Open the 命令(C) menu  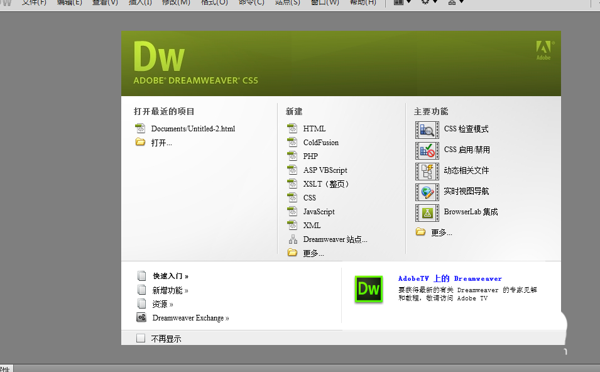251,3
